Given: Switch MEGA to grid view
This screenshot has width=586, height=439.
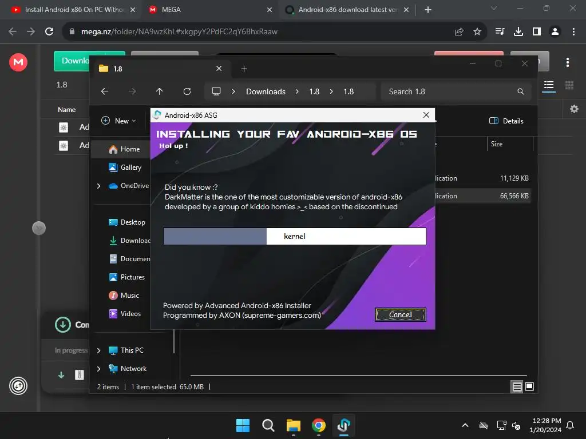Looking at the screenshot, I should (x=569, y=86).
